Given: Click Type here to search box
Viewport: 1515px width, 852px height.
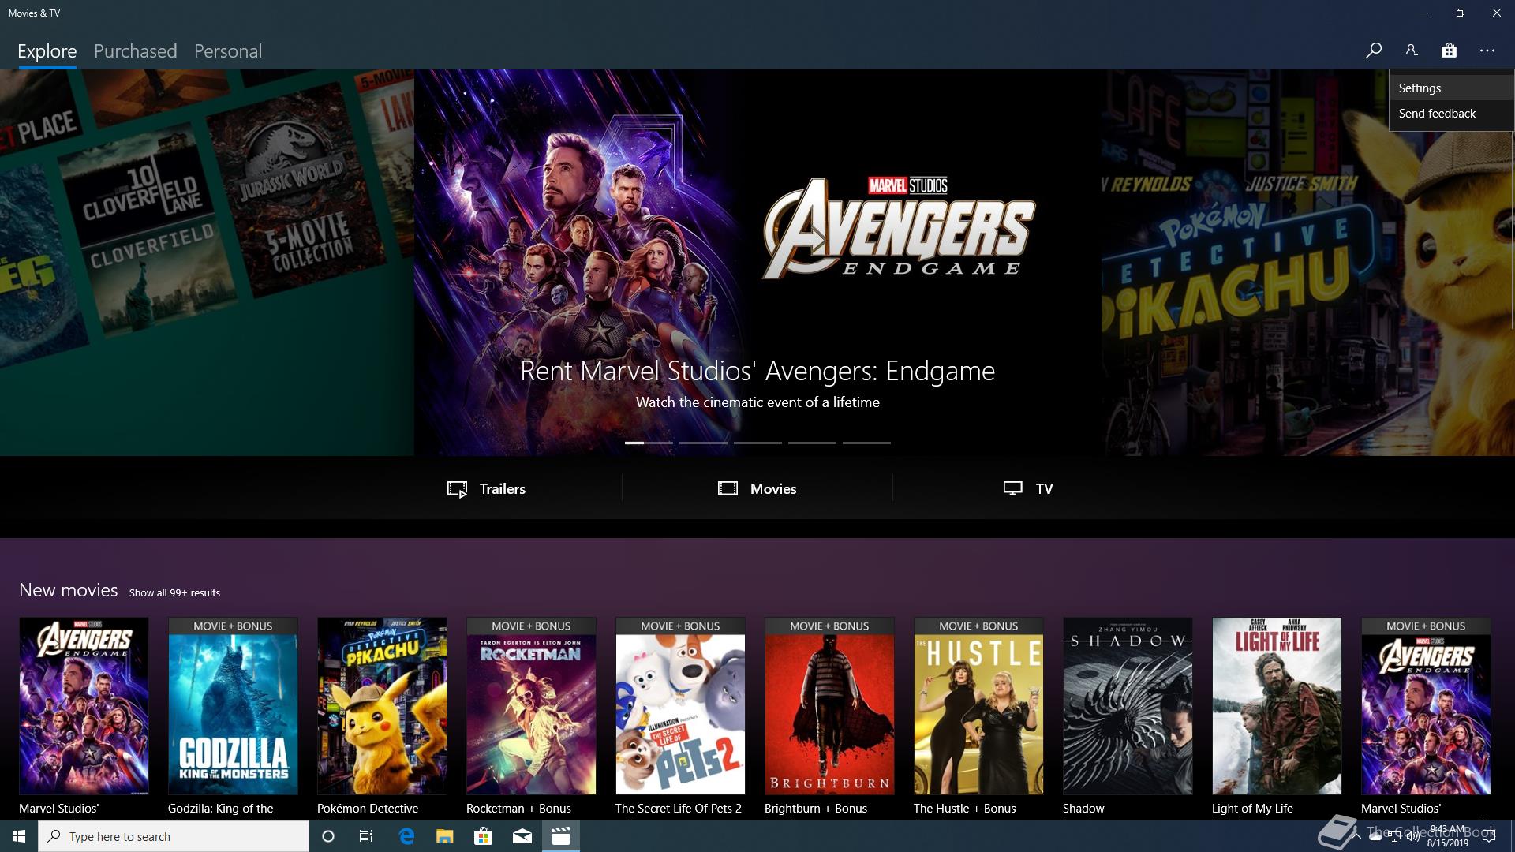Looking at the screenshot, I should coord(174,836).
